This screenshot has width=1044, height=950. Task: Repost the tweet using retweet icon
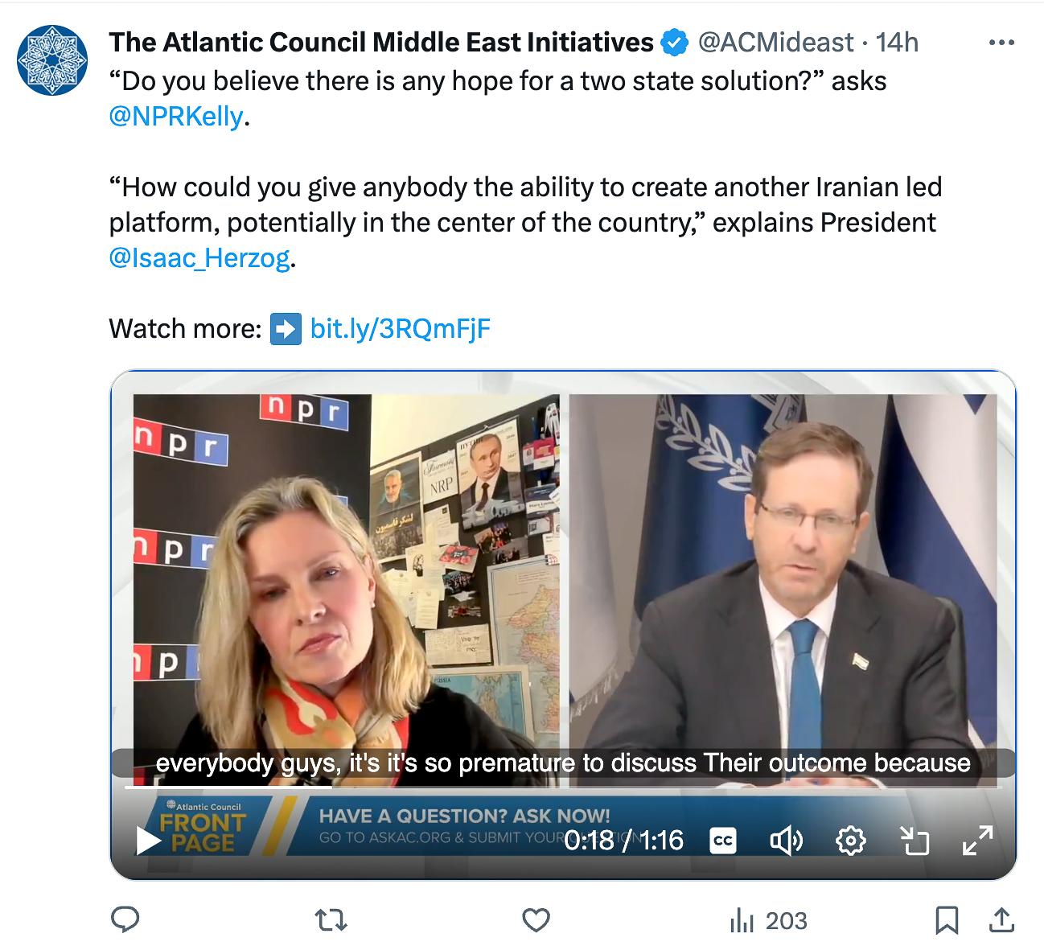click(x=331, y=920)
